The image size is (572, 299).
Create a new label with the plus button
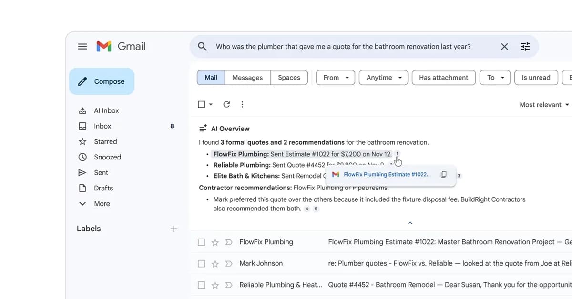(x=174, y=229)
